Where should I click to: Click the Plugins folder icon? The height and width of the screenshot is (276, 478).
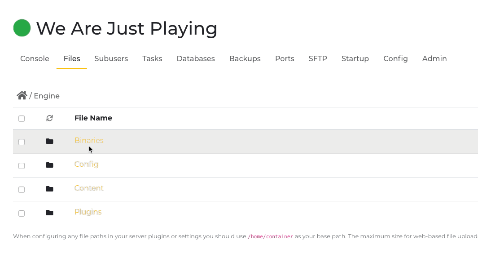(49, 213)
